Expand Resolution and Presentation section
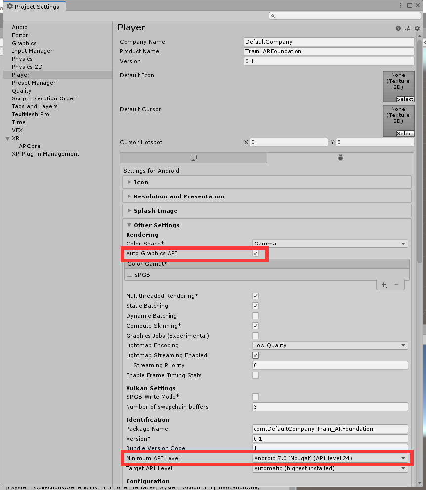Viewport: 426px width, 490px height. 267,196
